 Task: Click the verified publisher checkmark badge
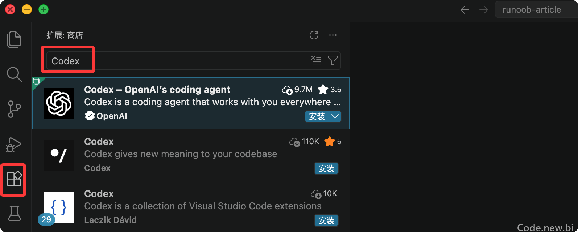point(90,116)
